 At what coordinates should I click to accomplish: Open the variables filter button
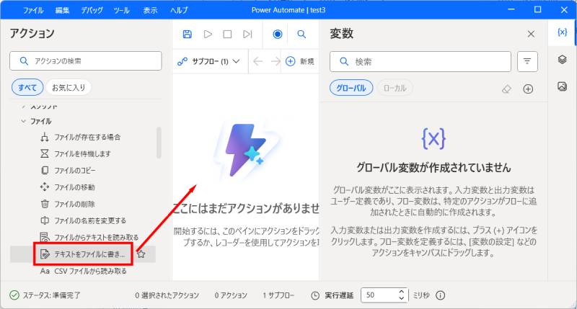[x=527, y=61]
